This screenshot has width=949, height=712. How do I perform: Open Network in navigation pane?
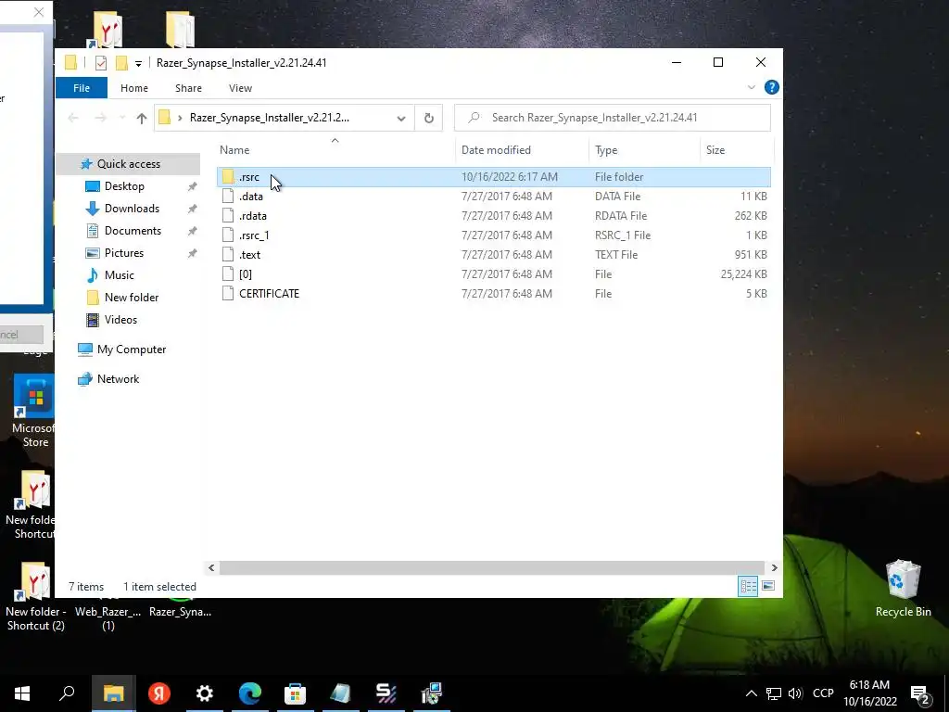(118, 379)
